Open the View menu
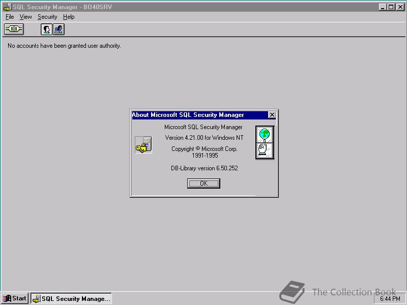 click(26, 17)
